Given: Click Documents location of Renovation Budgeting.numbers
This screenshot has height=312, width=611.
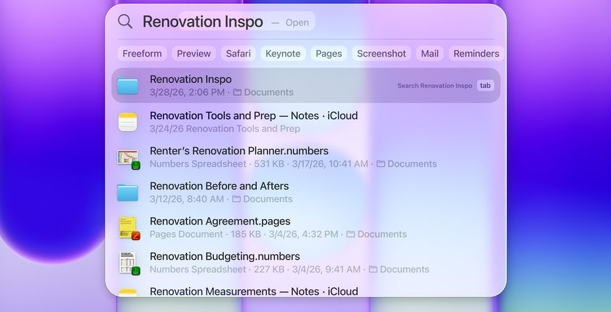Looking at the screenshot, I should [x=399, y=269].
